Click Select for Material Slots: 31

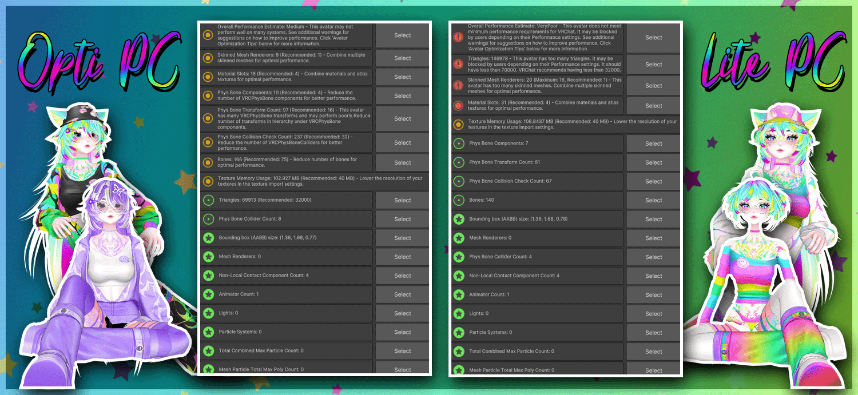(653, 106)
